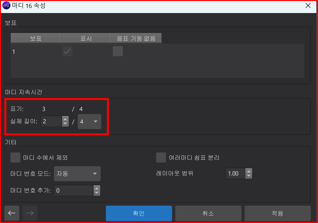Click the 표기 denominator value 4
The height and width of the screenshot is (223, 318).
[x=81, y=109]
